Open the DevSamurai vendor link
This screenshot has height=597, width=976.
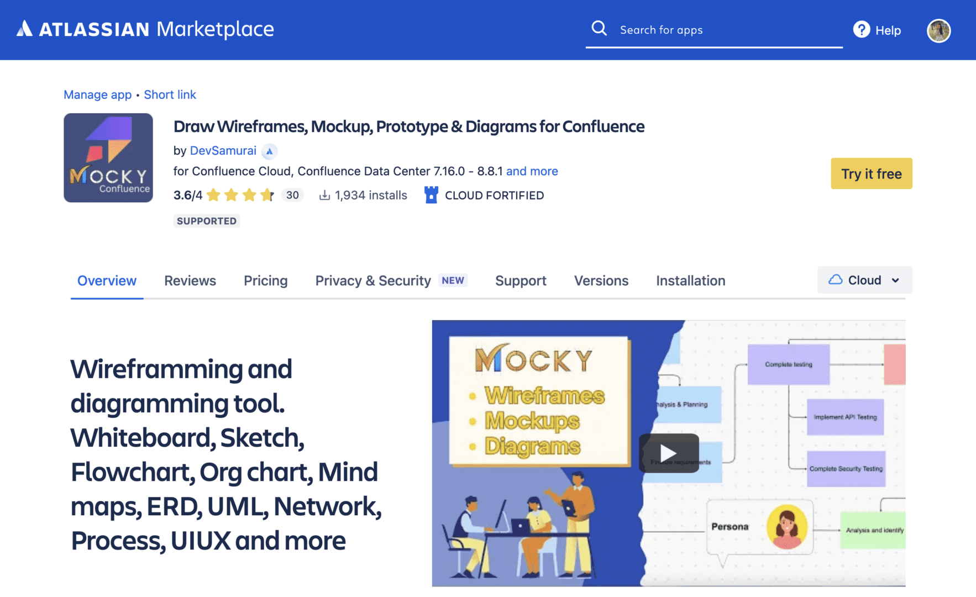point(223,150)
